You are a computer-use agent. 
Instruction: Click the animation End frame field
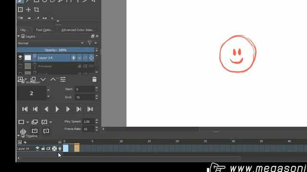pos(84,97)
